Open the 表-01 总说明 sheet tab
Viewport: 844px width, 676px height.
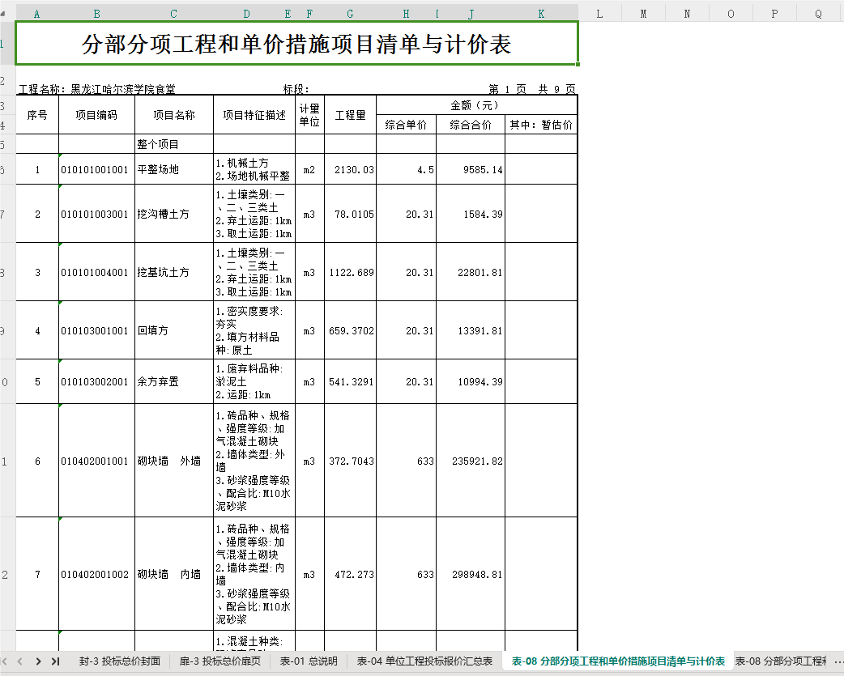309,661
